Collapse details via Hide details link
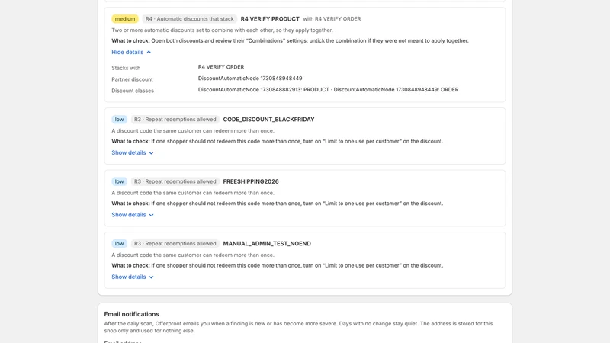The width and height of the screenshot is (610, 343). [131, 52]
